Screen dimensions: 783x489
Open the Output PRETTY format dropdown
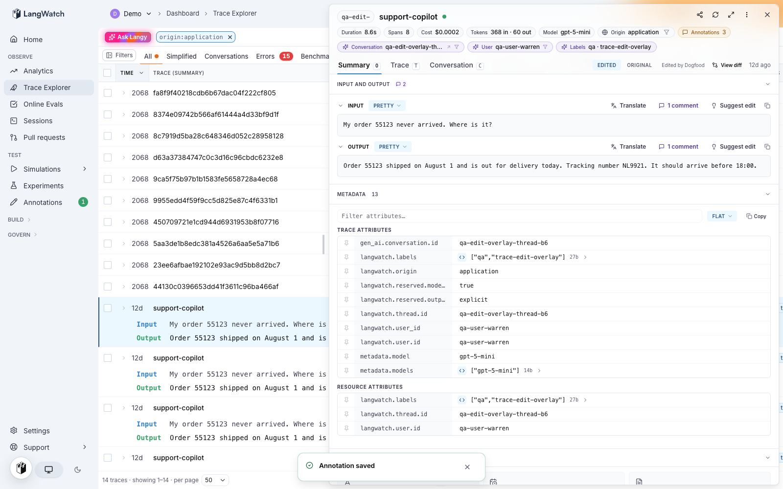[x=392, y=147]
